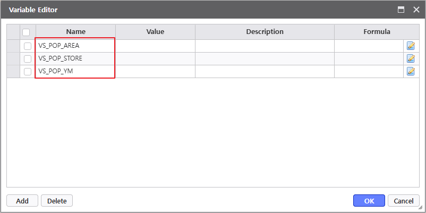Viewport: 426px width, 213px height.
Task: Check the VS_POP_AREA row checkbox
Action: click(x=28, y=46)
